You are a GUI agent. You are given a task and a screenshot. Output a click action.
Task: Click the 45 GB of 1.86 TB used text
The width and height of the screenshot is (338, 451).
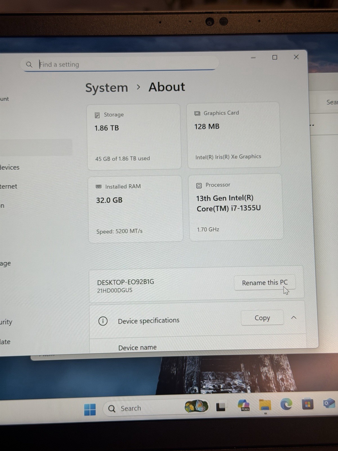pyautogui.click(x=123, y=159)
